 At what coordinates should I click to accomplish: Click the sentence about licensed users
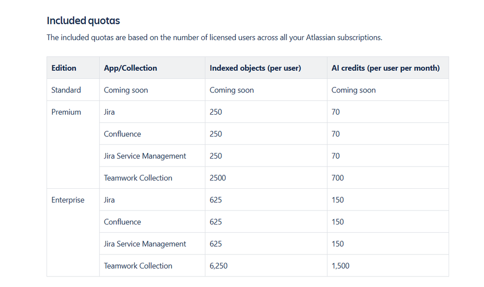(214, 38)
